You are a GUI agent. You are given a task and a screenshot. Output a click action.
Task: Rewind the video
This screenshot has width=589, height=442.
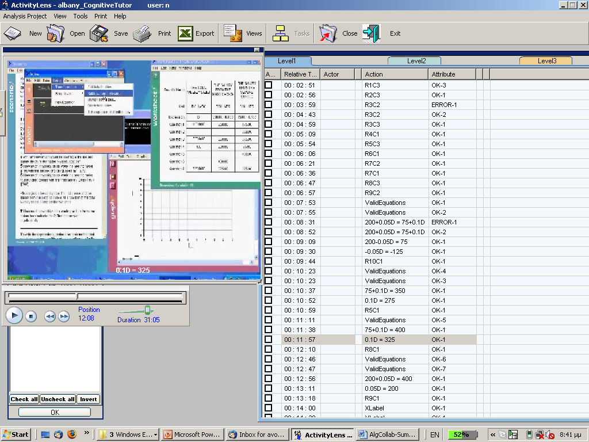coord(50,317)
